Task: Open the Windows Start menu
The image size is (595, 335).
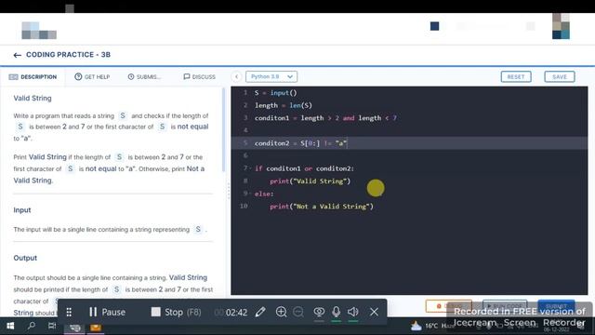Action: pos(10,326)
